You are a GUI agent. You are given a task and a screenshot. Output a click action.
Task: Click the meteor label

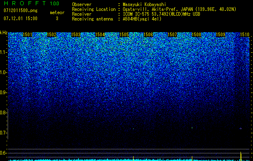coord(57,12)
